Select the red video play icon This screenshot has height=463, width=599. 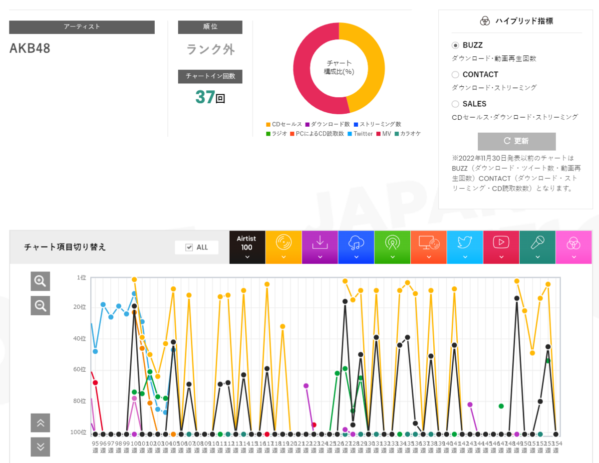pyautogui.click(x=501, y=242)
